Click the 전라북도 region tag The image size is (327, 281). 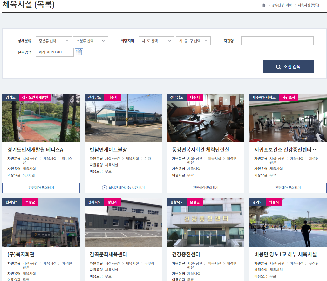pyautogui.click(x=94, y=202)
